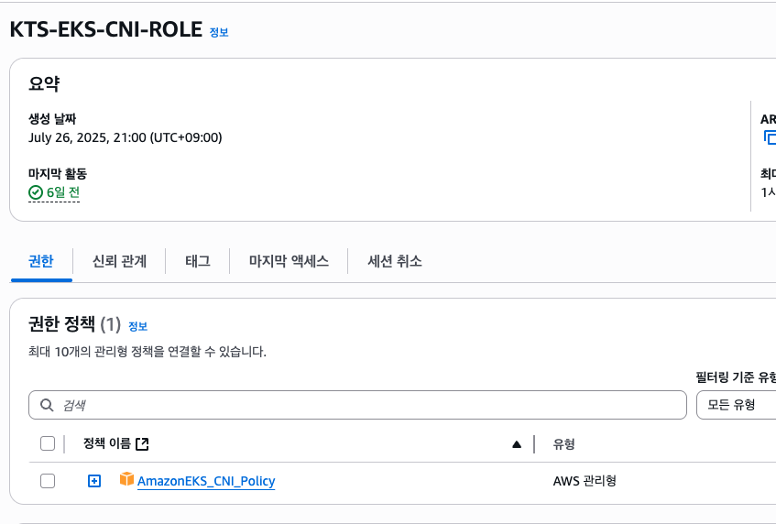Open the 모든 유형 filter dropdown
This screenshot has width=776, height=524.
click(736, 405)
